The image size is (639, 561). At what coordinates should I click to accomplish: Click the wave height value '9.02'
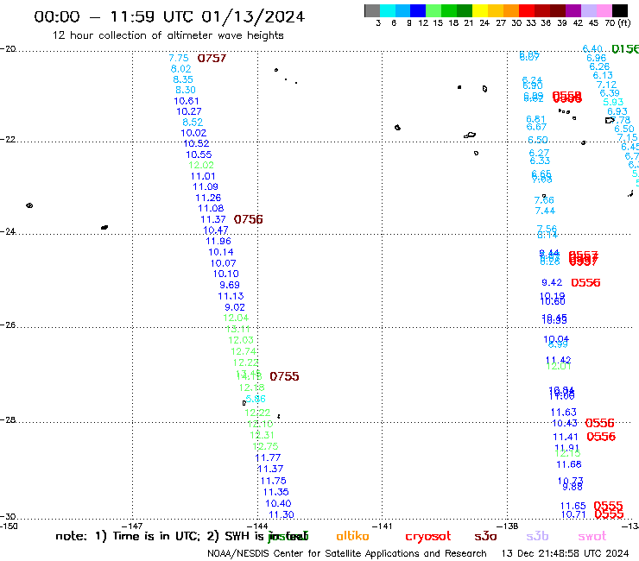[235, 307]
